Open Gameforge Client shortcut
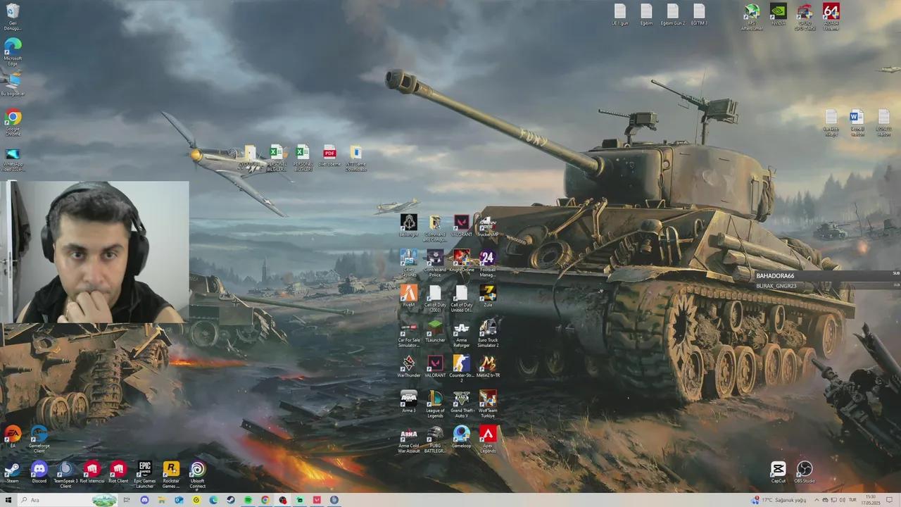The height and width of the screenshot is (507, 901). [x=39, y=439]
